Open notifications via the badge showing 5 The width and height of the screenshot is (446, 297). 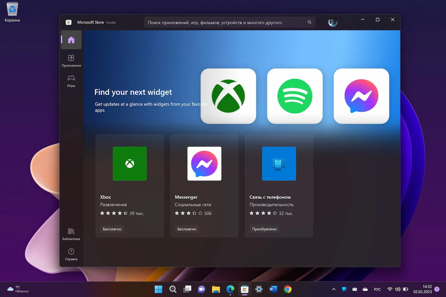pyautogui.click(x=437, y=289)
